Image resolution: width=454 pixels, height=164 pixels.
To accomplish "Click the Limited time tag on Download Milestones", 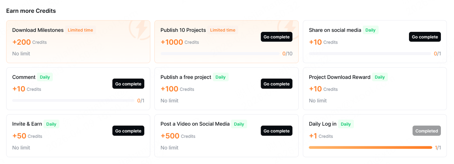I will 81,30.
